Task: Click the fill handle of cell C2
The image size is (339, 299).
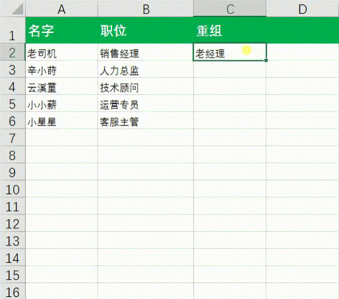Action: tap(266, 60)
